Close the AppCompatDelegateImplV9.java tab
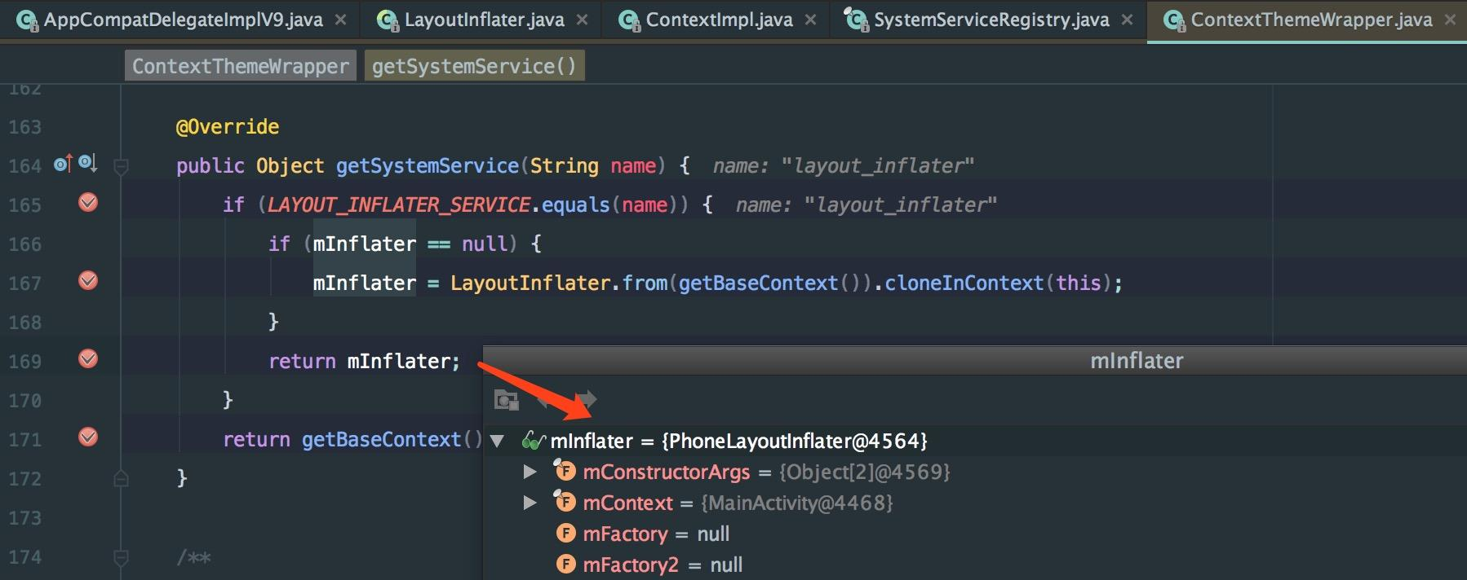 341,20
